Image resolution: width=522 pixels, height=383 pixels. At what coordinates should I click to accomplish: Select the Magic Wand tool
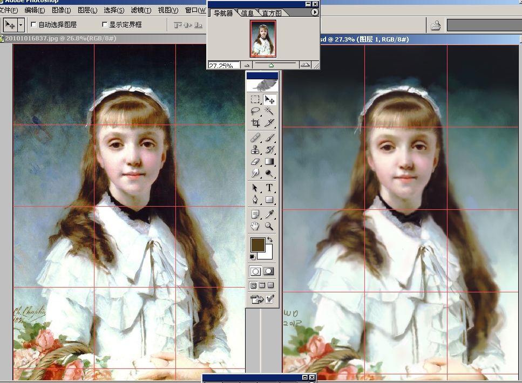(x=269, y=111)
